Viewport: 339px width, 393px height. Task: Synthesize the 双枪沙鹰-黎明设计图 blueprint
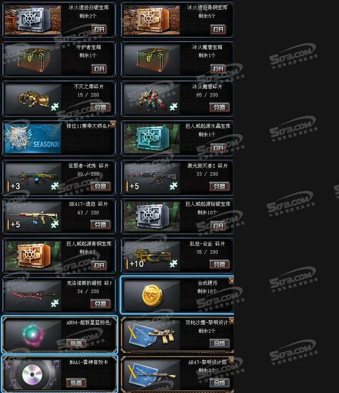pos(219,343)
